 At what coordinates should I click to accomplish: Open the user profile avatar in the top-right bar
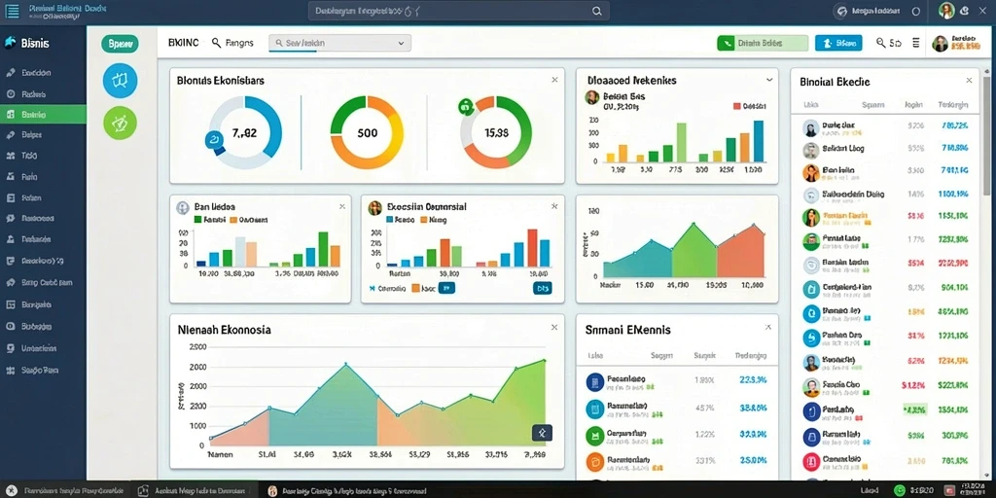tap(946, 10)
